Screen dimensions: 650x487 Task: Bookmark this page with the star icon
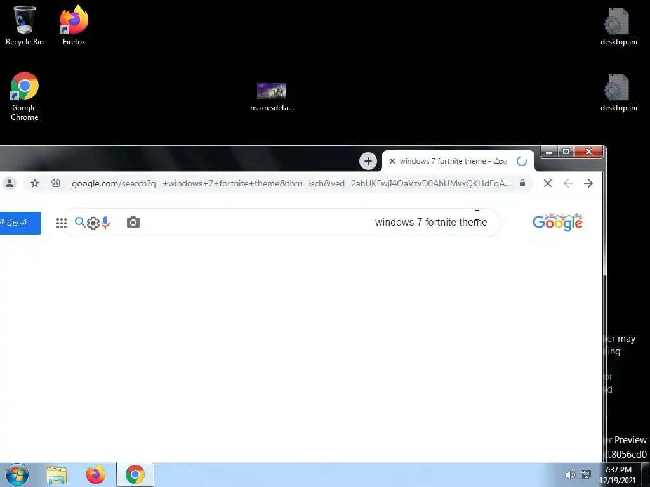(35, 183)
